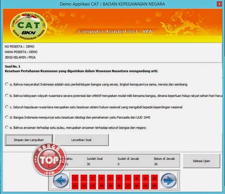Select answer option a radio button
This screenshot has height=194, width=225.
7,84
